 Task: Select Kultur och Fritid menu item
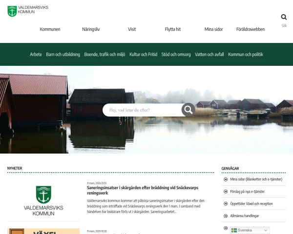pyautogui.click(x=143, y=55)
